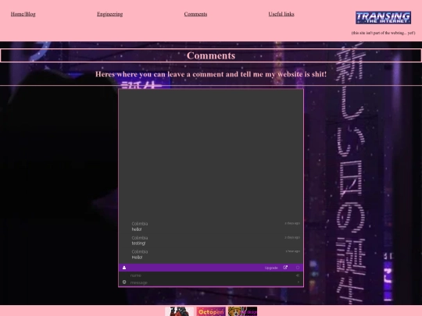Open chat in a pop-out window
Screen dimensions: 422x316
(x=285, y=268)
